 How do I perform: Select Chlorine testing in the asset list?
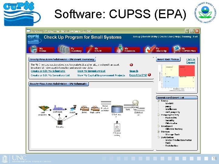click(174, 129)
